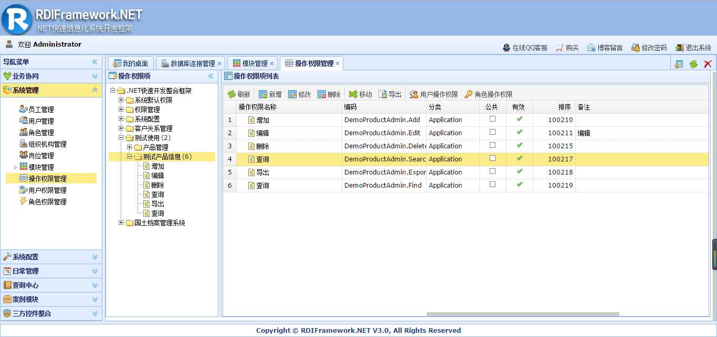Click the 有效 checkmark for DemoProductAdmin.Find row
This screenshot has height=337, width=717.
[x=520, y=184]
